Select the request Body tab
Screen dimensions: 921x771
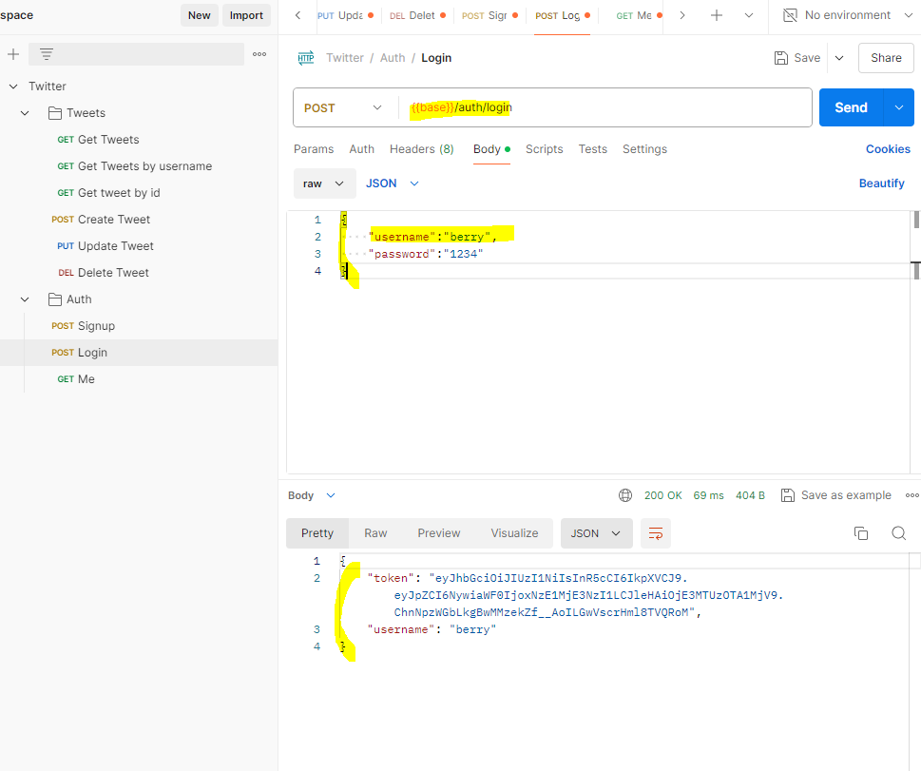click(x=491, y=149)
